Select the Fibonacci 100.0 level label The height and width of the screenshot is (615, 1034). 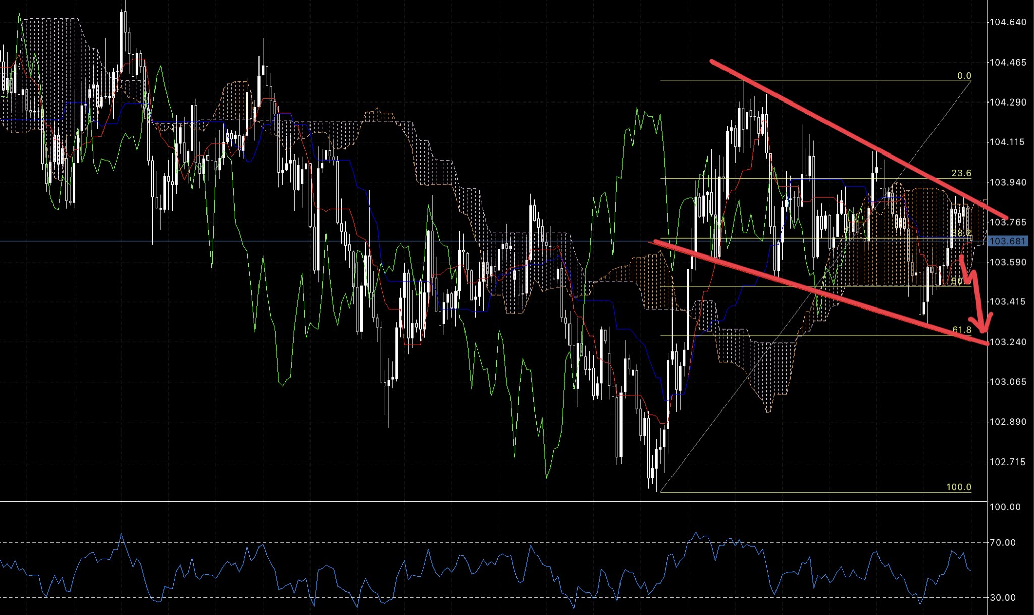958,487
